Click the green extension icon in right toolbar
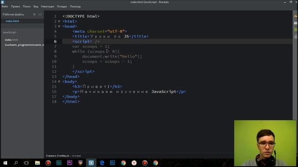The width and height of the screenshot is (298, 167). coord(296,30)
